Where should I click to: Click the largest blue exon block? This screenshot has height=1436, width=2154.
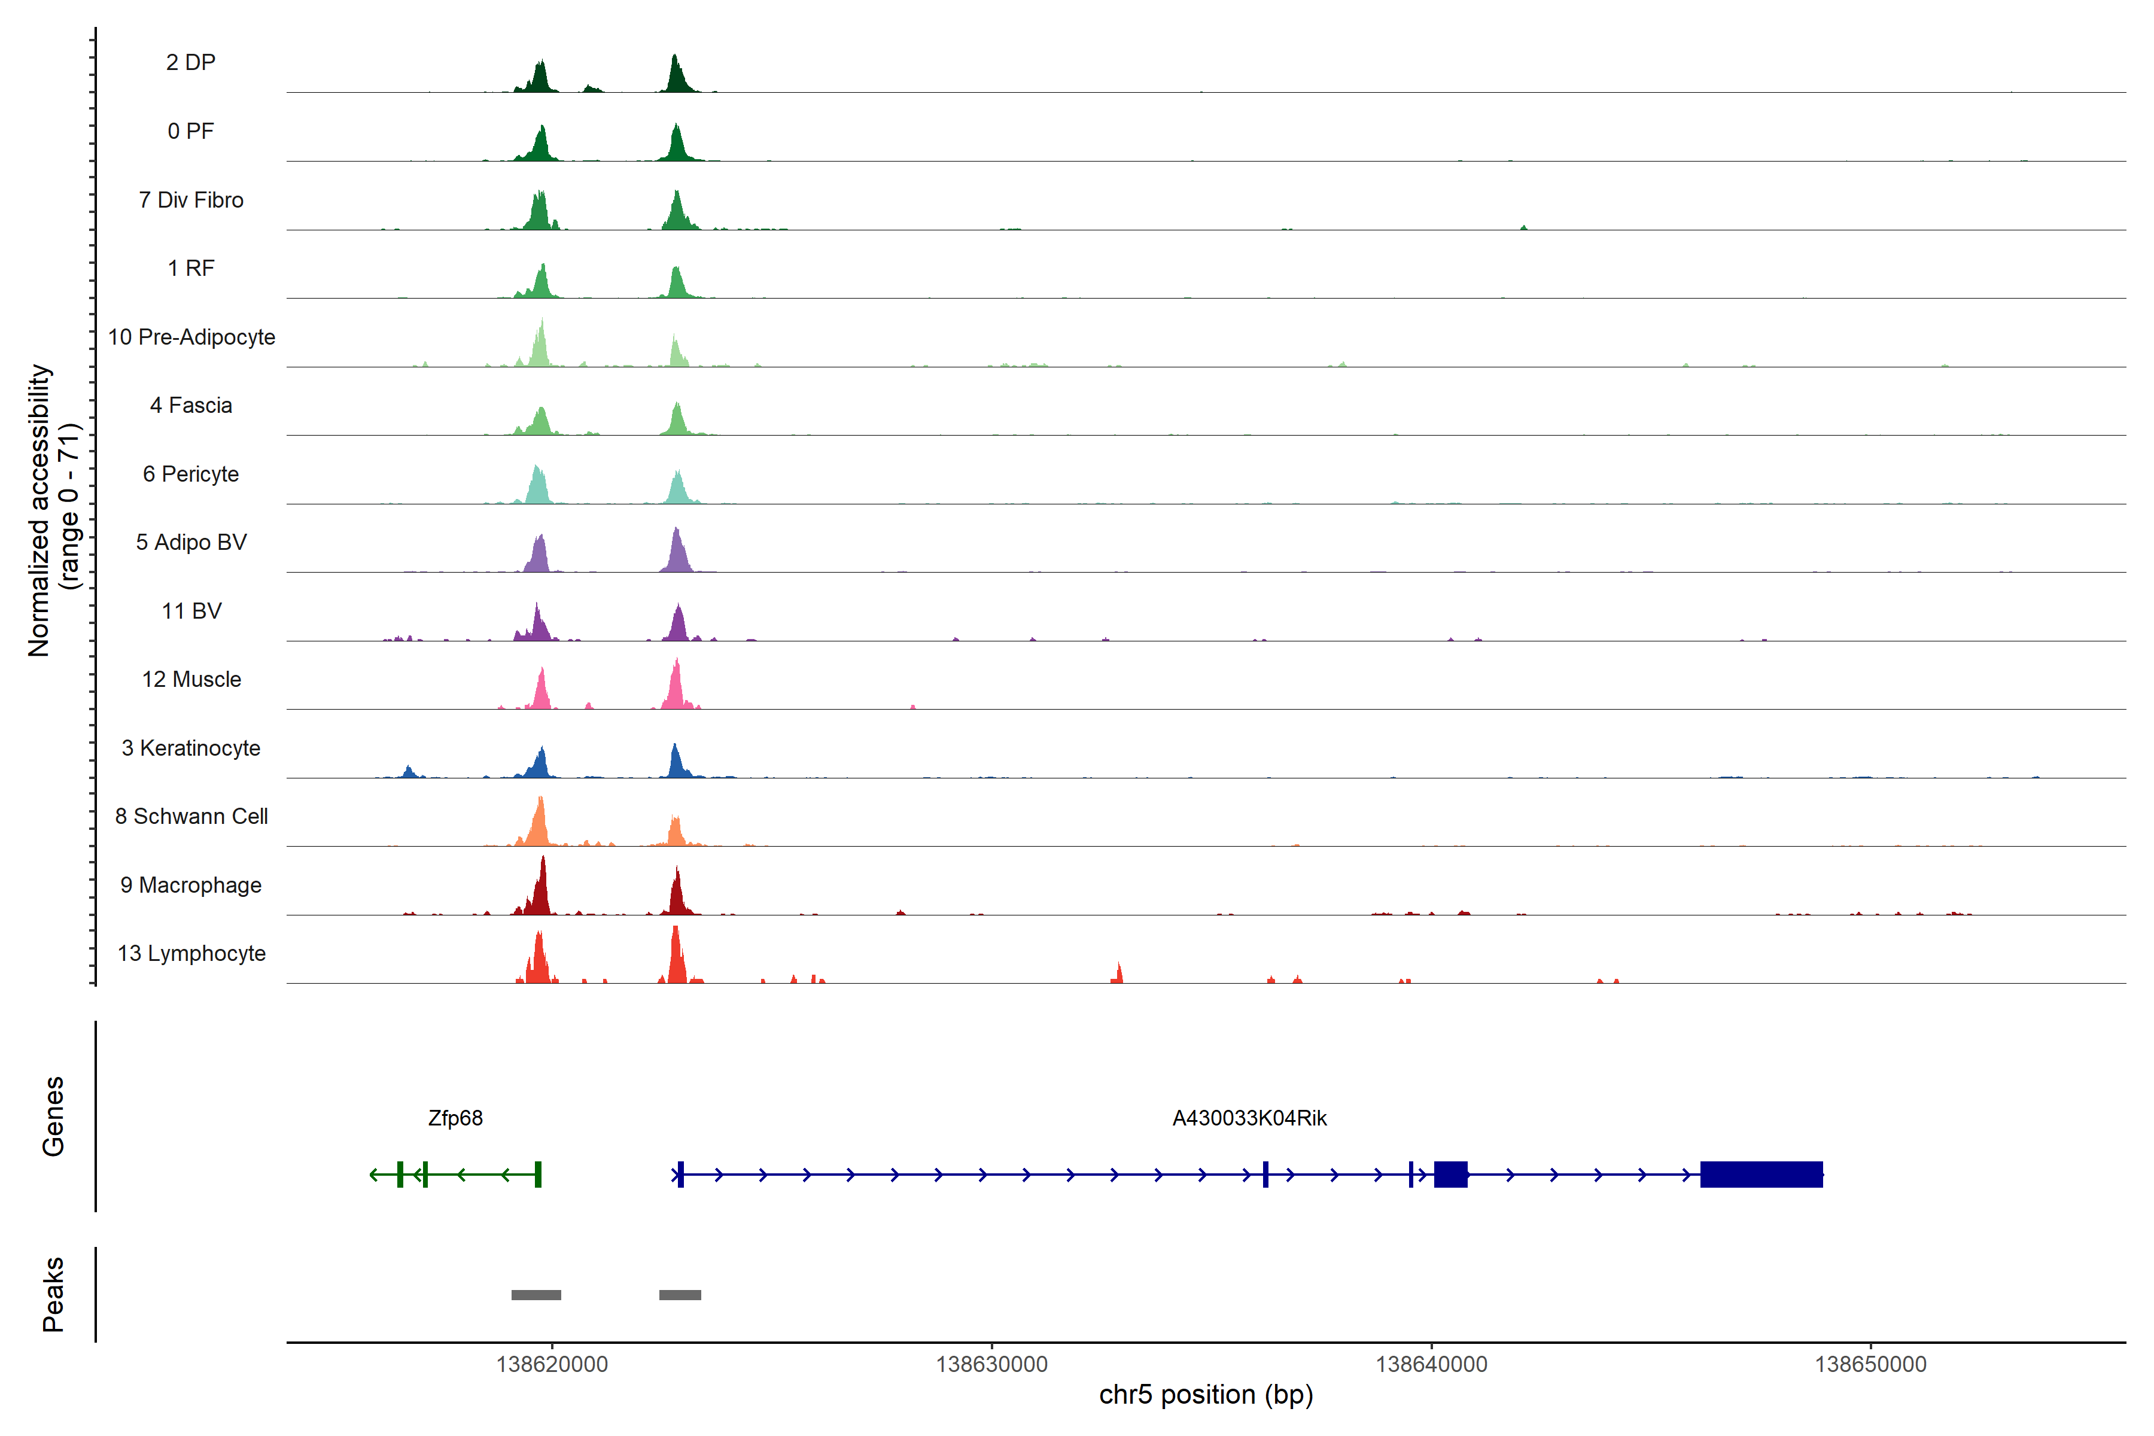click(1761, 1174)
